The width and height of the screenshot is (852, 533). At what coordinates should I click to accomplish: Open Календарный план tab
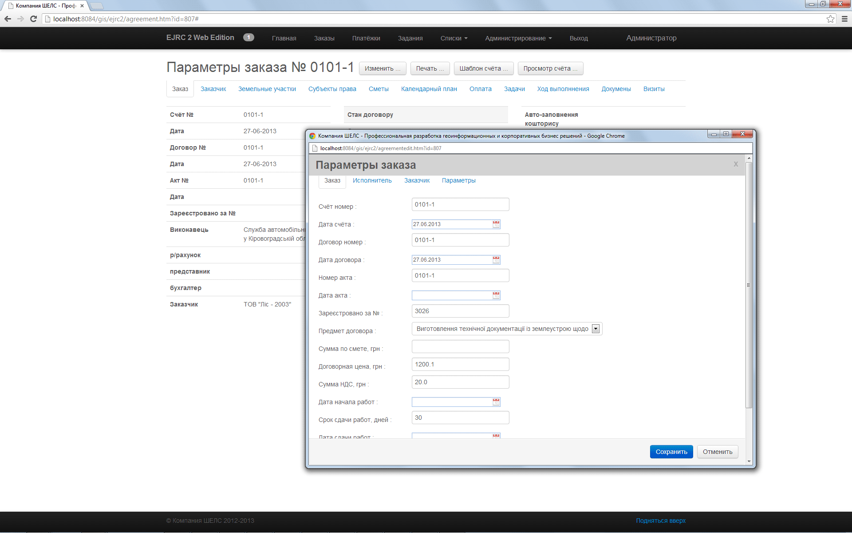(x=429, y=89)
